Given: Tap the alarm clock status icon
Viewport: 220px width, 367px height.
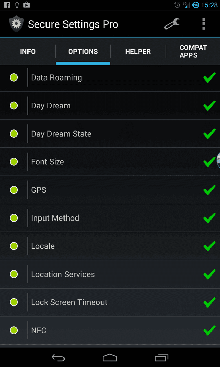Looking at the screenshot, I should [177, 5].
